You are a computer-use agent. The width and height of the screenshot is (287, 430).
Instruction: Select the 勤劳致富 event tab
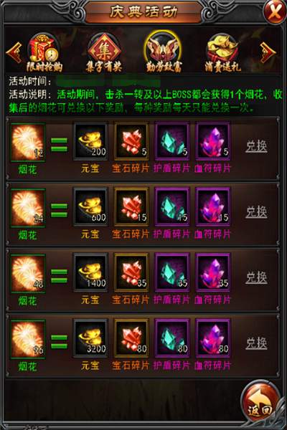pyautogui.click(x=164, y=52)
